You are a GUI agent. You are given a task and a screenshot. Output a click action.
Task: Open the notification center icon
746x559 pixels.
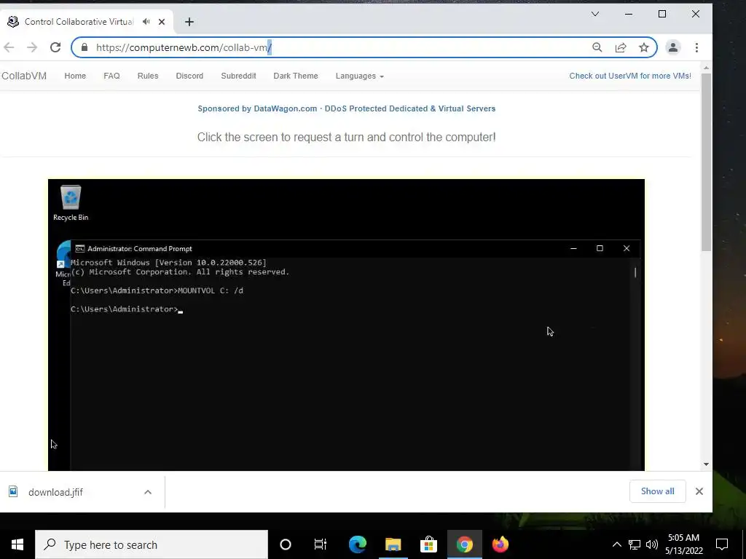tap(722, 544)
